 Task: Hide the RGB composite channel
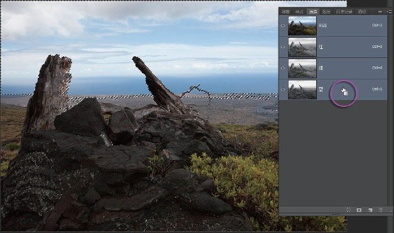pos(284,25)
